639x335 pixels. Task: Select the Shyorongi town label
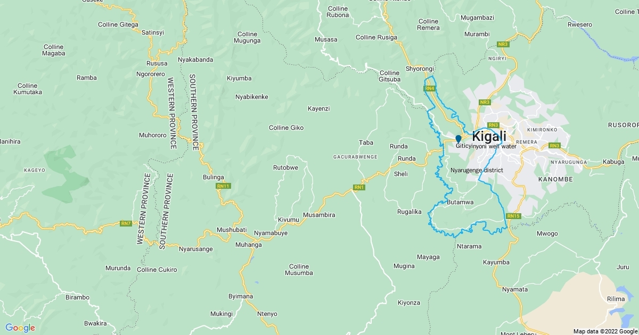coord(420,69)
